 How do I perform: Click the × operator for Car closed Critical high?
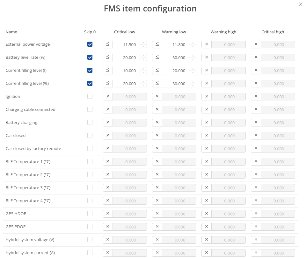[x=256, y=136]
